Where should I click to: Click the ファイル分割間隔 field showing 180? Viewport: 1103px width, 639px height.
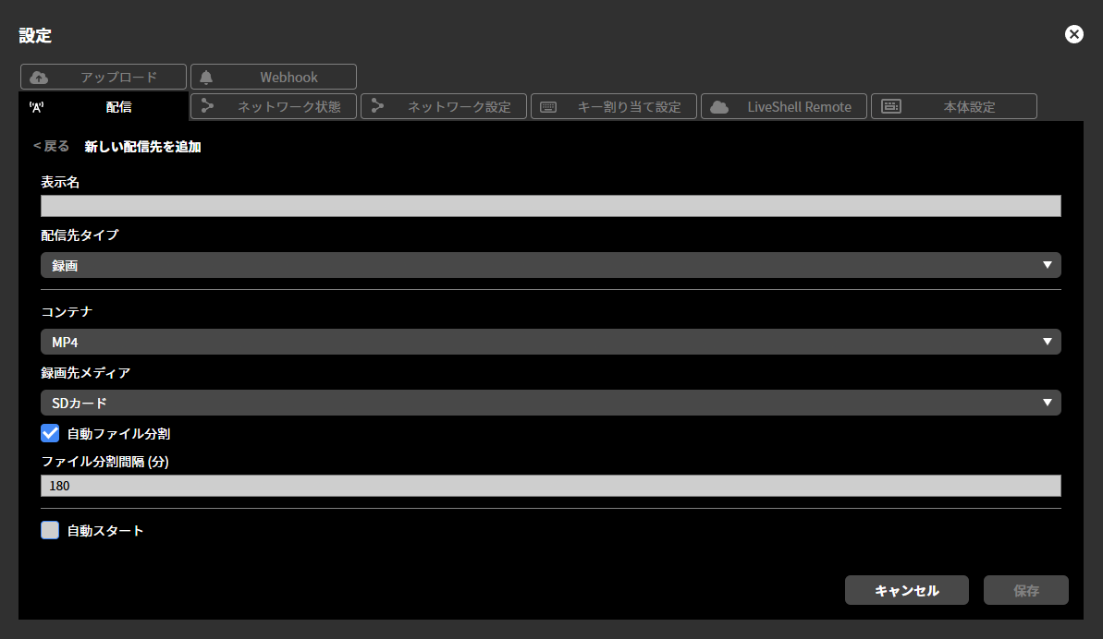[550, 485]
